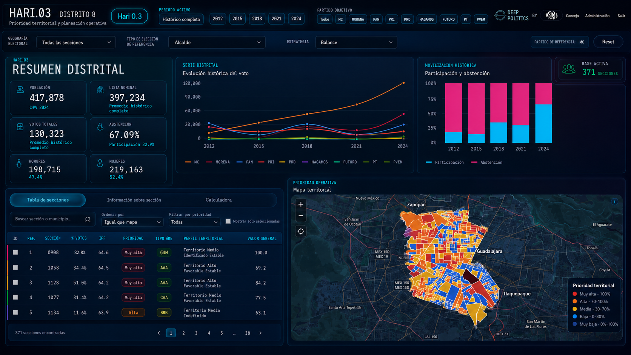The image size is (631, 355).
Task: Click Salir to log out
Action: click(x=621, y=16)
